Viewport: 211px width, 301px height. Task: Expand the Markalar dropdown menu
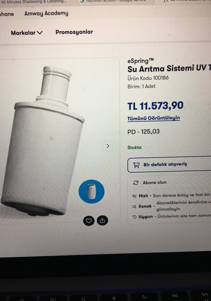click(x=27, y=33)
